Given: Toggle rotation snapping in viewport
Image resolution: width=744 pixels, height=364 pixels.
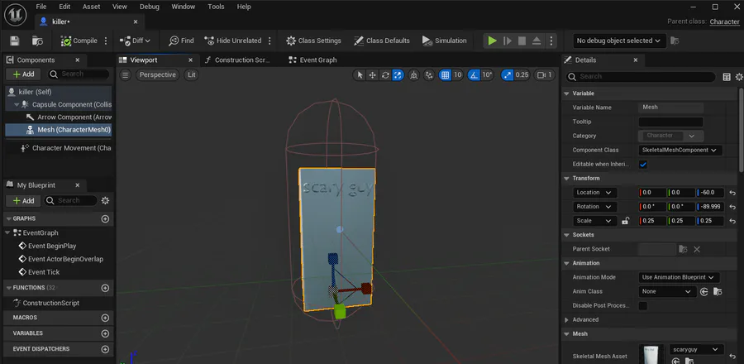Looking at the screenshot, I should pos(474,75).
